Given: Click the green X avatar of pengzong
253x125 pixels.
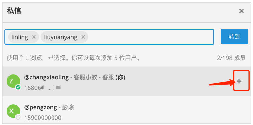Looking at the screenshot, I should click(13, 111).
